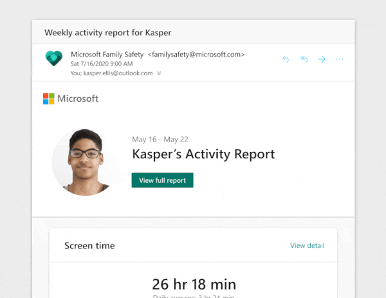Click Kasper's profile photo
Screen dimensions: 386x298
coord(84,163)
